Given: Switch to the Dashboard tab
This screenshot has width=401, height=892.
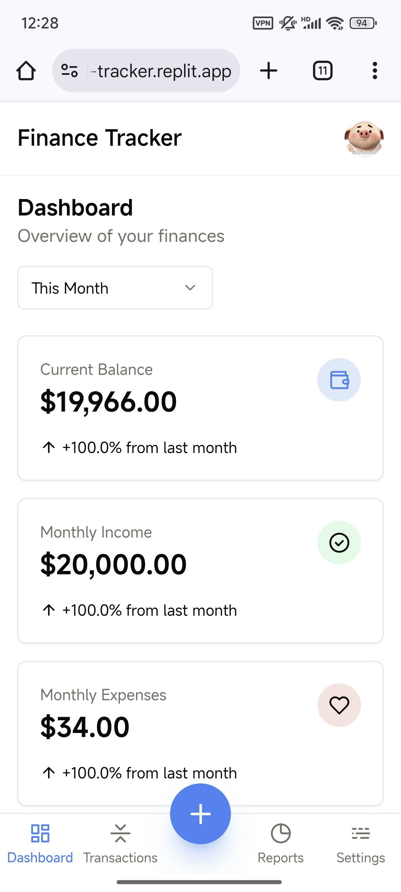Looking at the screenshot, I should 40,843.
